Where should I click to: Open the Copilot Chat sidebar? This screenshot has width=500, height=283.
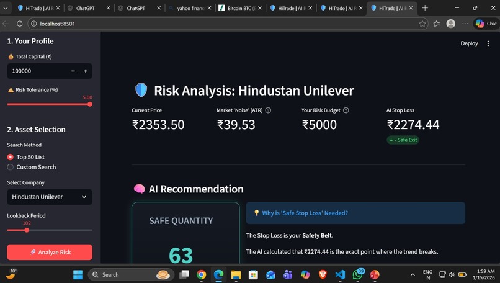486,24
